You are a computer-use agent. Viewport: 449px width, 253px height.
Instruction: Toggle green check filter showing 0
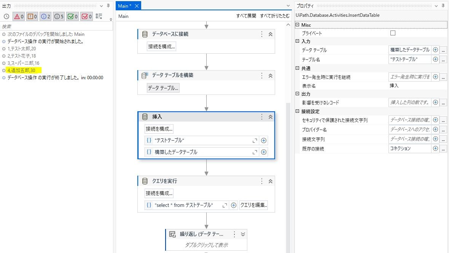click(72, 17)
